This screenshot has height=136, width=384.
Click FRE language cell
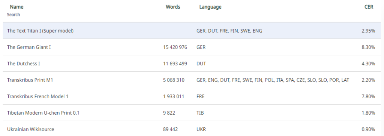(200, 96)
